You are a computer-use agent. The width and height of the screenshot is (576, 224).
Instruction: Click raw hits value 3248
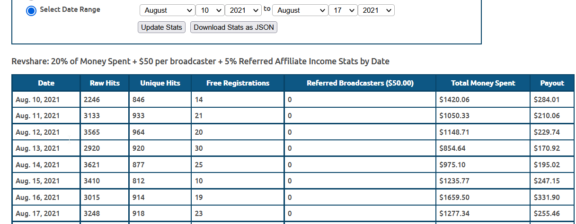(x=92, y=214)
